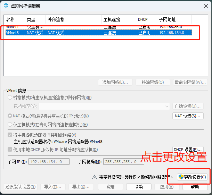This screenshot has height=195, width=212.
Task: Open DHCP 设置 dialog
Action: [188, 150]
